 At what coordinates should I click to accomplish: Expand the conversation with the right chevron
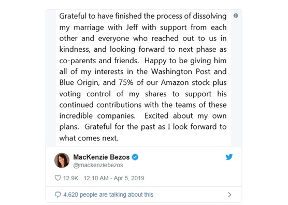click(x=229, y=195)
